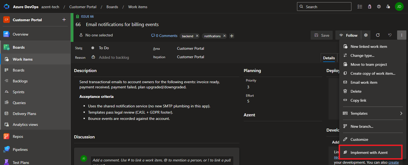Click the create link in Development section
The height and width of the screenshot is (165, 408).
(x=394, y=162)
